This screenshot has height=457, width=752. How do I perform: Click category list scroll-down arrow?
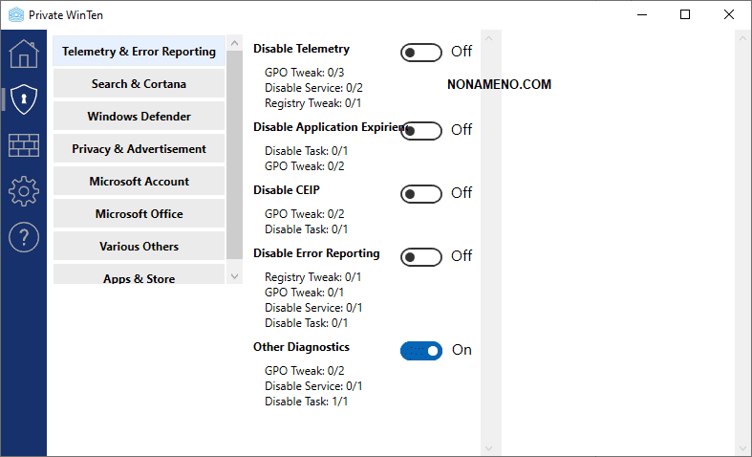(235, 275)
